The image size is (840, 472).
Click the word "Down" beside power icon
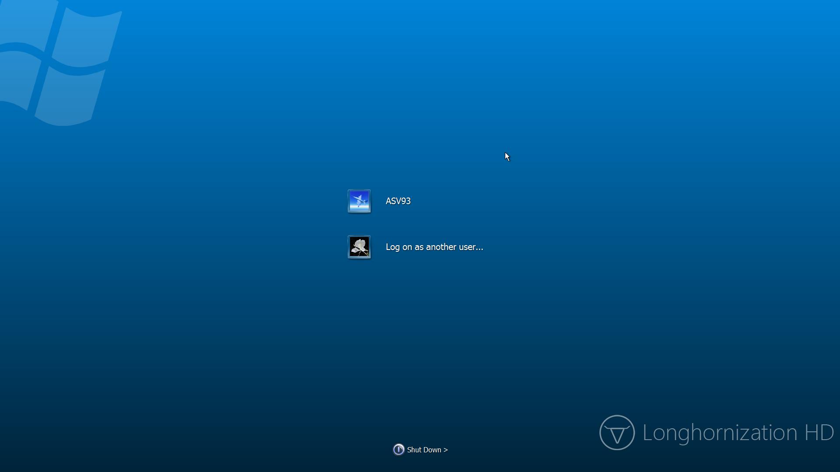(433, 450)
